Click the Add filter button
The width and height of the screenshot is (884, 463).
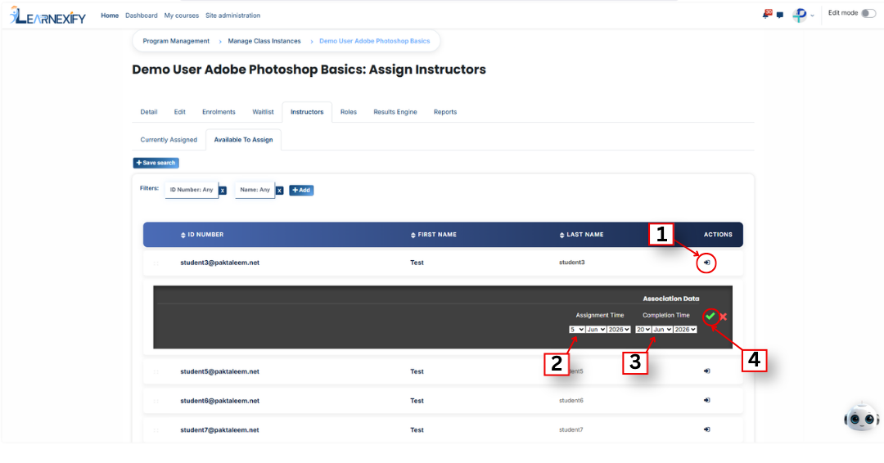pyautogui.click(x=301, y=191)
